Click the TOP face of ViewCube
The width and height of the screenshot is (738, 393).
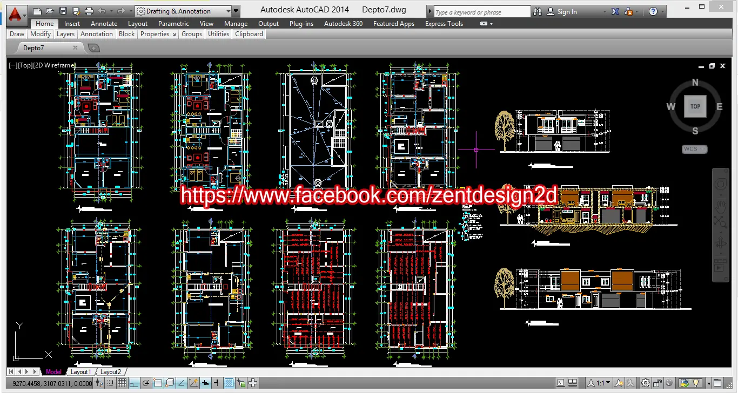695,106
